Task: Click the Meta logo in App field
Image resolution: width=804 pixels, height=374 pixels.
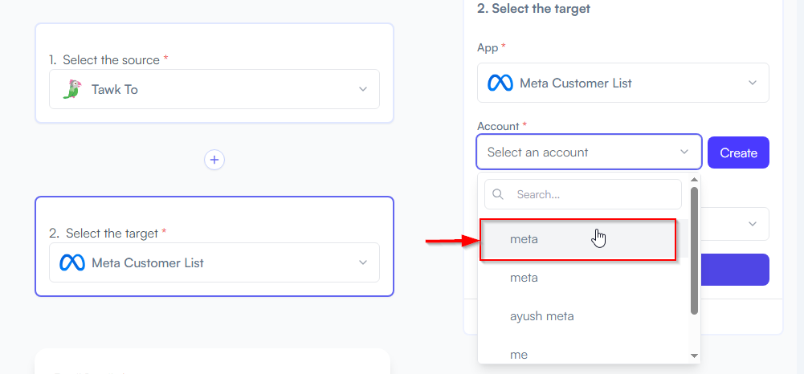Action: (x=500, y=83)
